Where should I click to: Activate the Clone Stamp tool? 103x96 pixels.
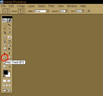point(5,41)
